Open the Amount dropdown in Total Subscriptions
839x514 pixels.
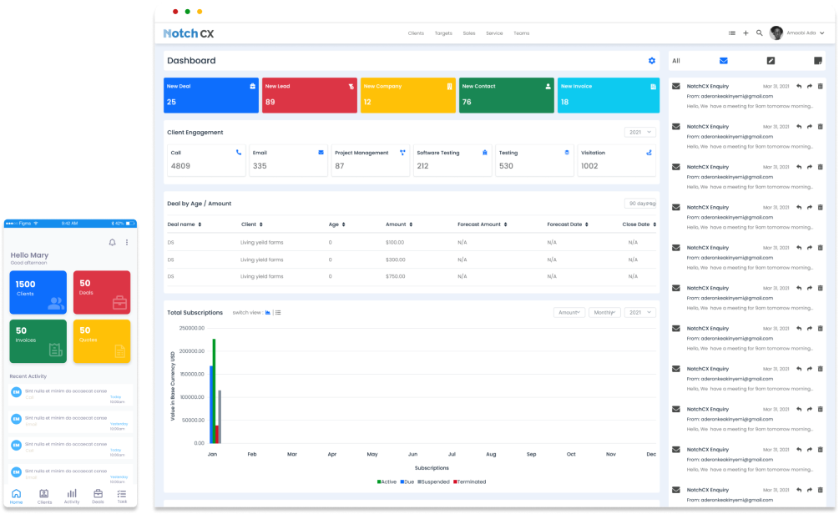[569, 312]
